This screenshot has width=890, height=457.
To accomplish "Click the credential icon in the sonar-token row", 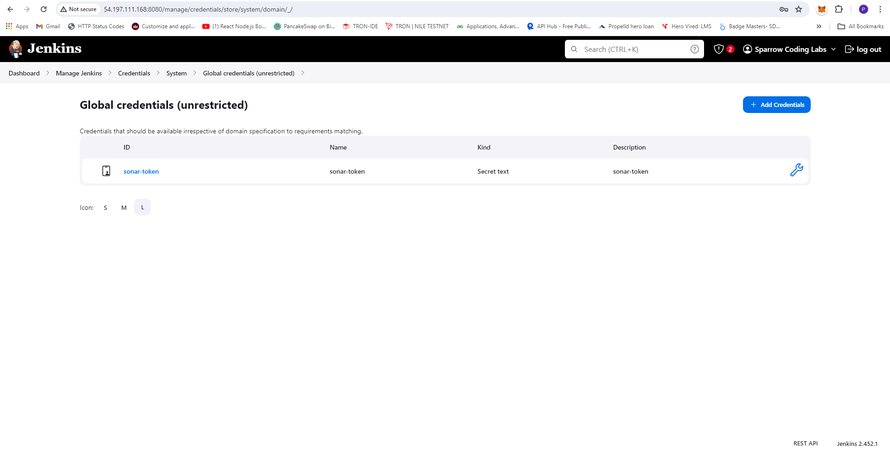I will click(x=106, y=171).
